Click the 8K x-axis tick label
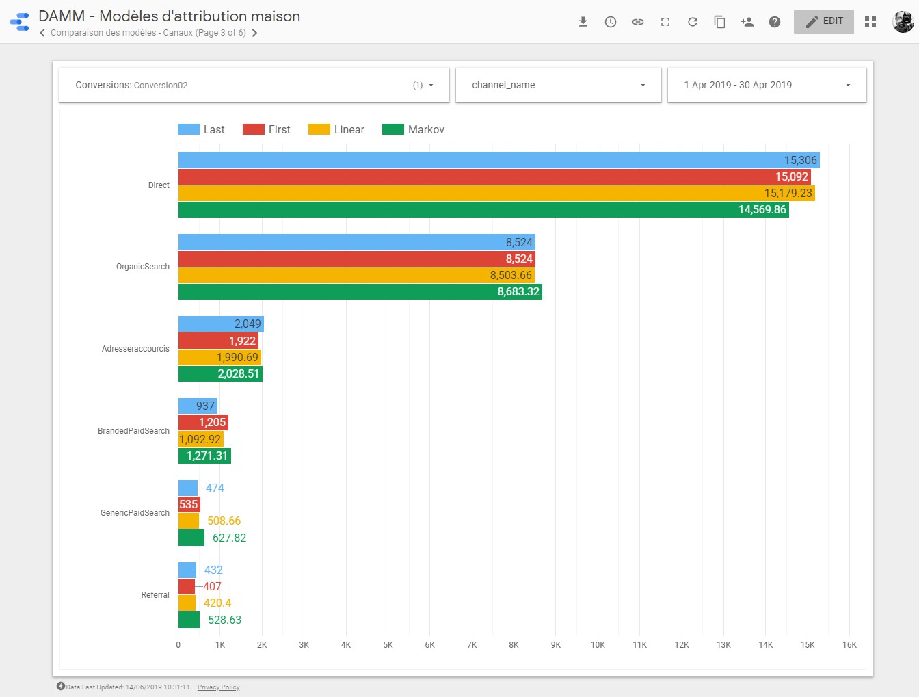Image resolution: width=919 pixels, height=697 pixels. pos(514,645)
